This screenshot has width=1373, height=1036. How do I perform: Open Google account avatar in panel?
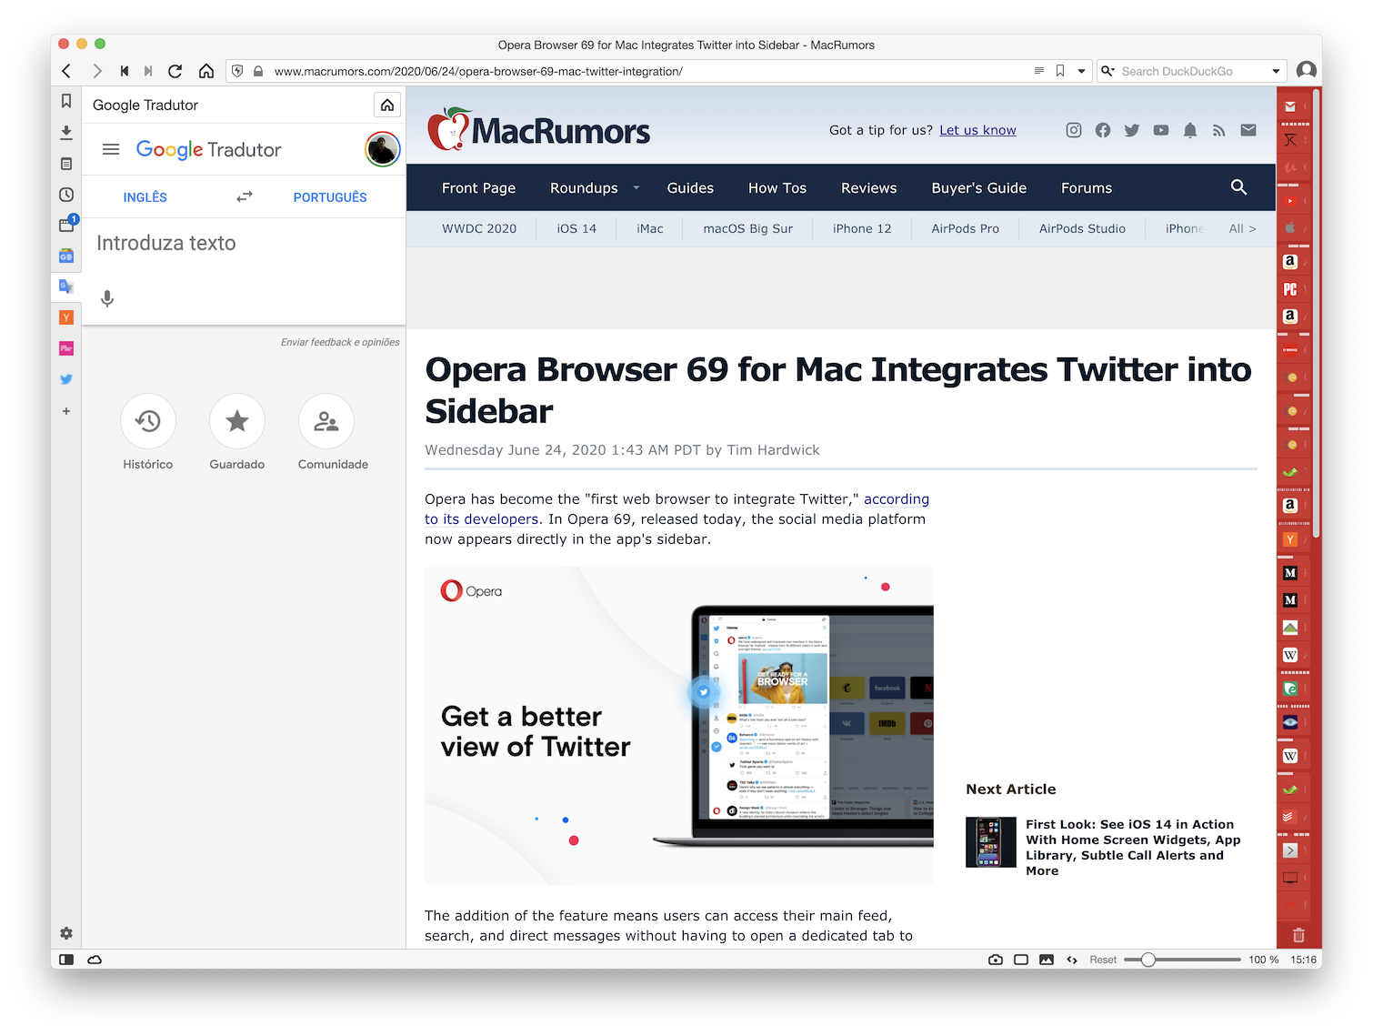pos(383,149)
